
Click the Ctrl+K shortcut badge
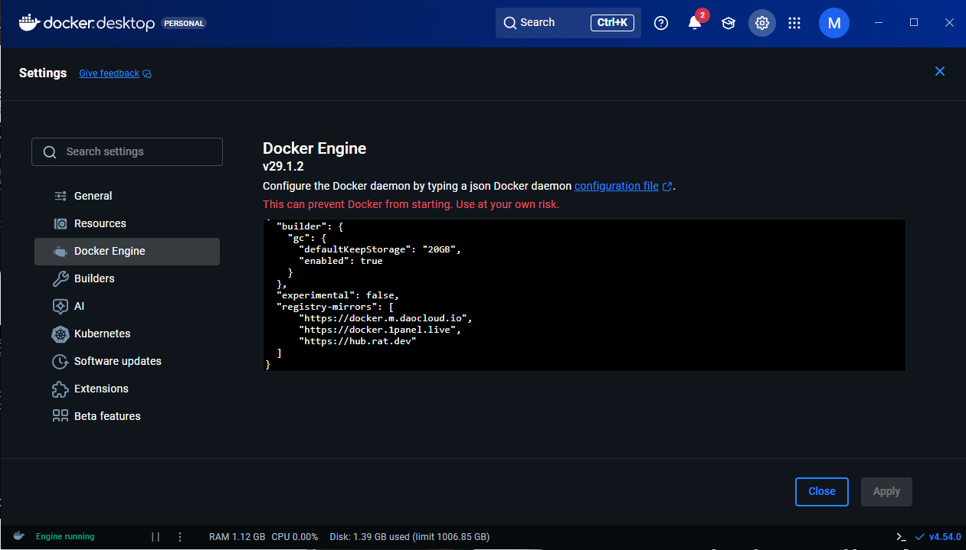click(x=612, y=23)
